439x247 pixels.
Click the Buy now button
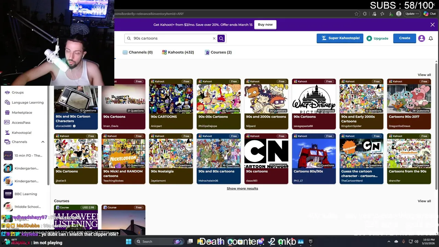click(265, 25)
